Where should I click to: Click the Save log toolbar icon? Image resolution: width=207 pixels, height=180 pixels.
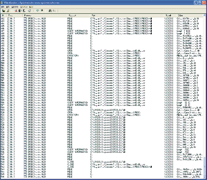tap(4, 11)
